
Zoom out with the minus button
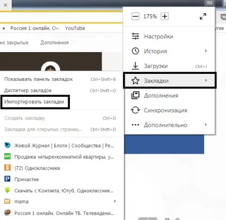pos(135,16)
